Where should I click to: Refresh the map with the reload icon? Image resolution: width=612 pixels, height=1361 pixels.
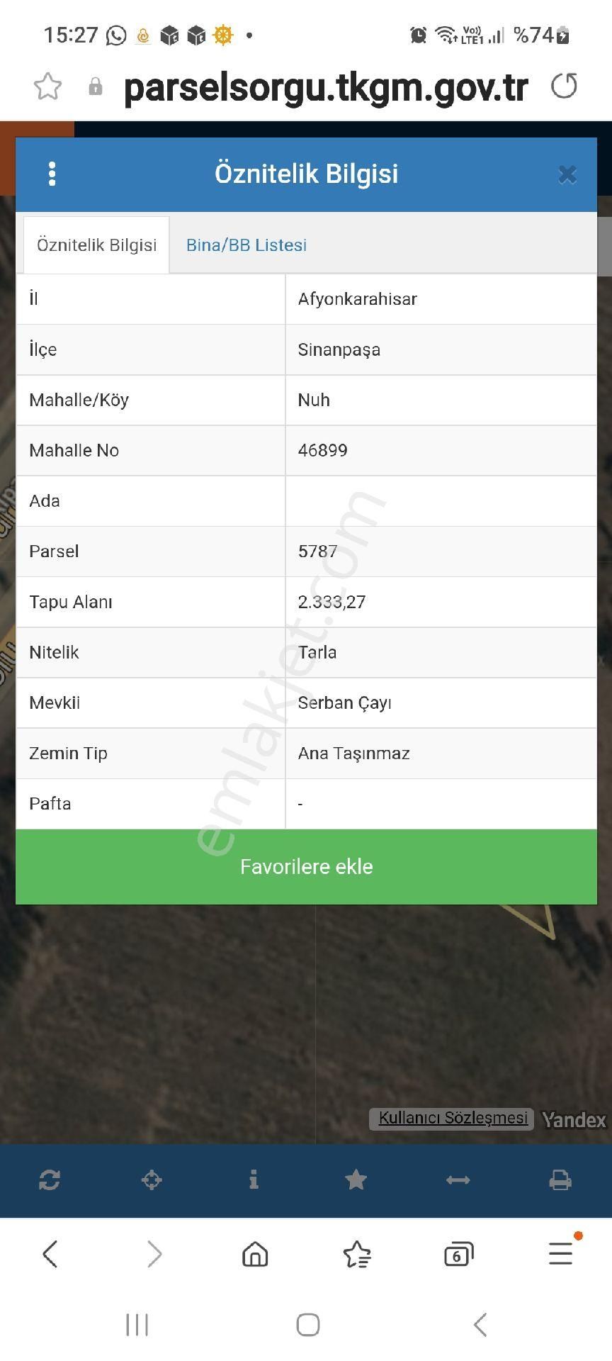[x=49, y=1180]
